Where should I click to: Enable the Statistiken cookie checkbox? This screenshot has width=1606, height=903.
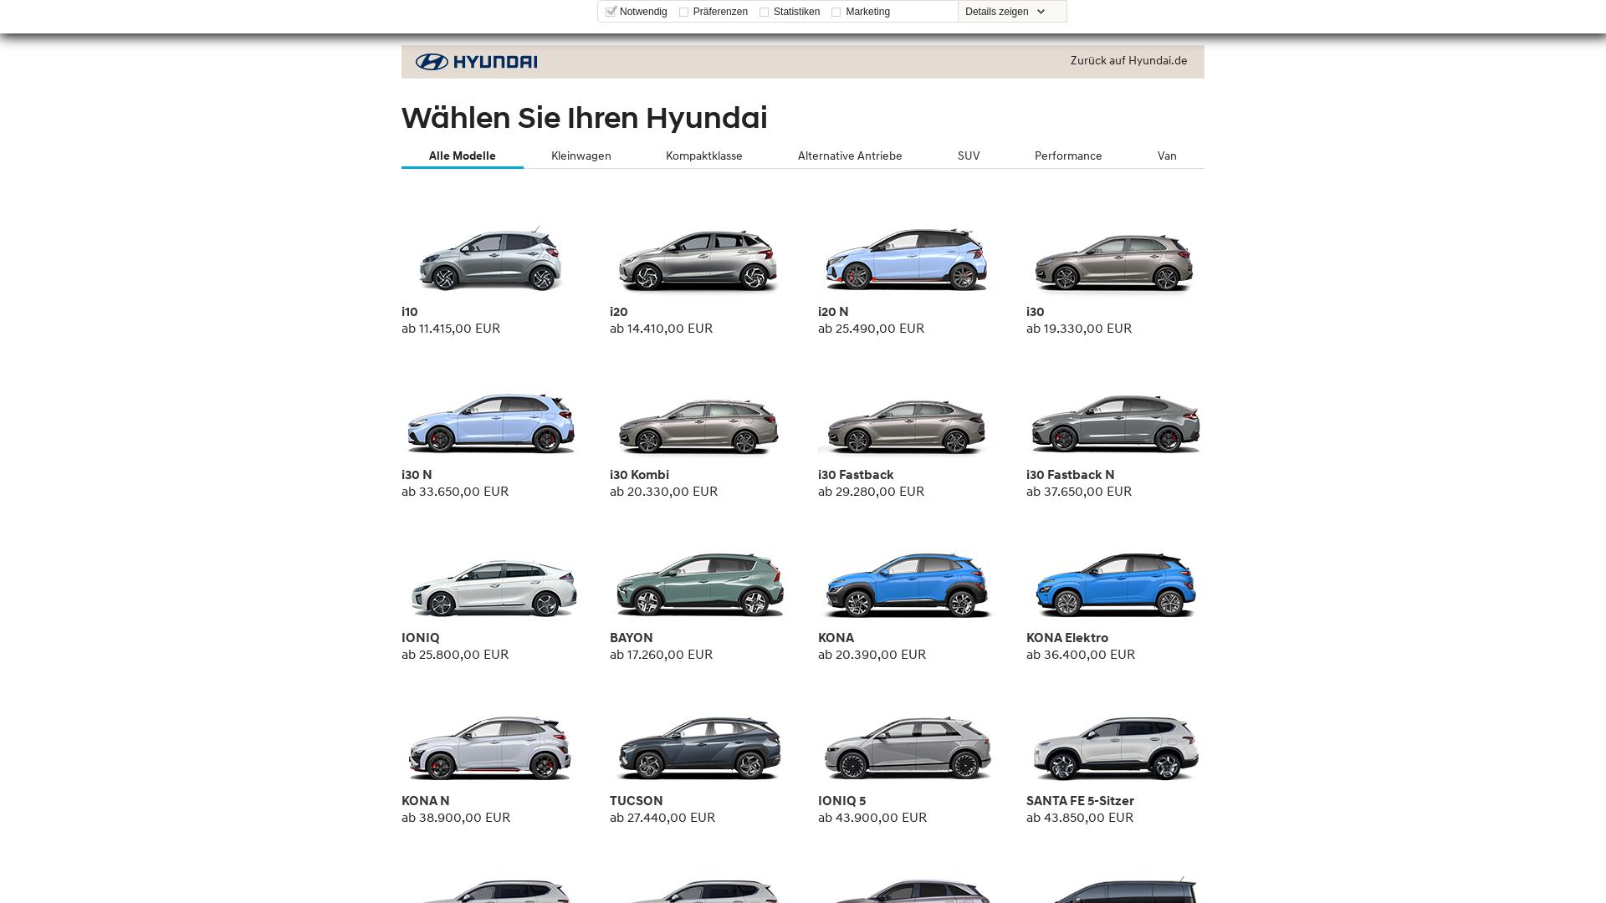point(764,12)
